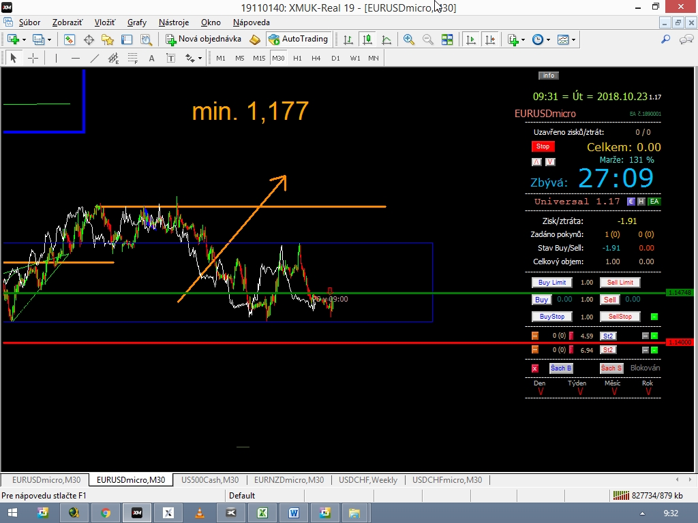Image resolution: width=698 pixels, height=523 pixels.
Task: Select the text label tool
Action: [170, 58]
